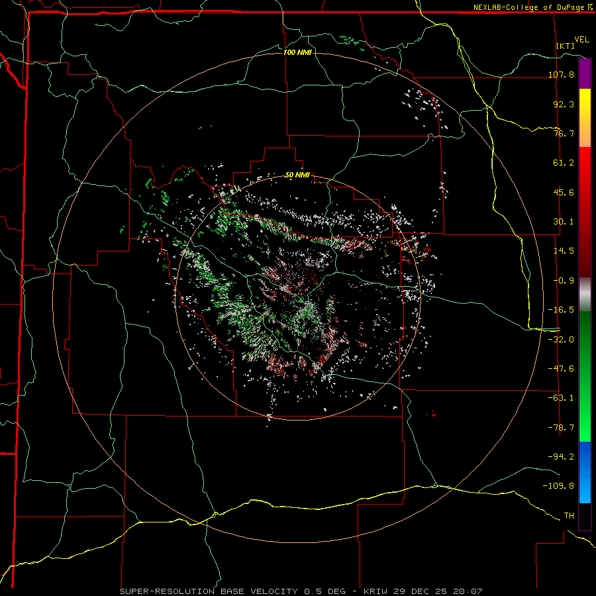Pick the gray segment of the velocity color bar
Image resolution: width=596 pixels, height=596 pixels.
[585, 294]
